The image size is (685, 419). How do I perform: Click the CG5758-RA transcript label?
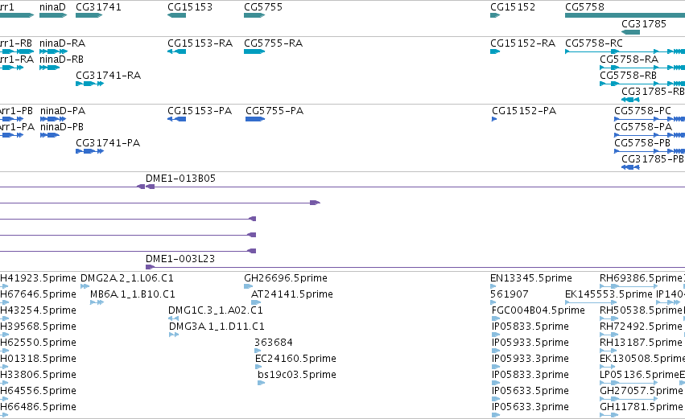(x=629, y=60)
